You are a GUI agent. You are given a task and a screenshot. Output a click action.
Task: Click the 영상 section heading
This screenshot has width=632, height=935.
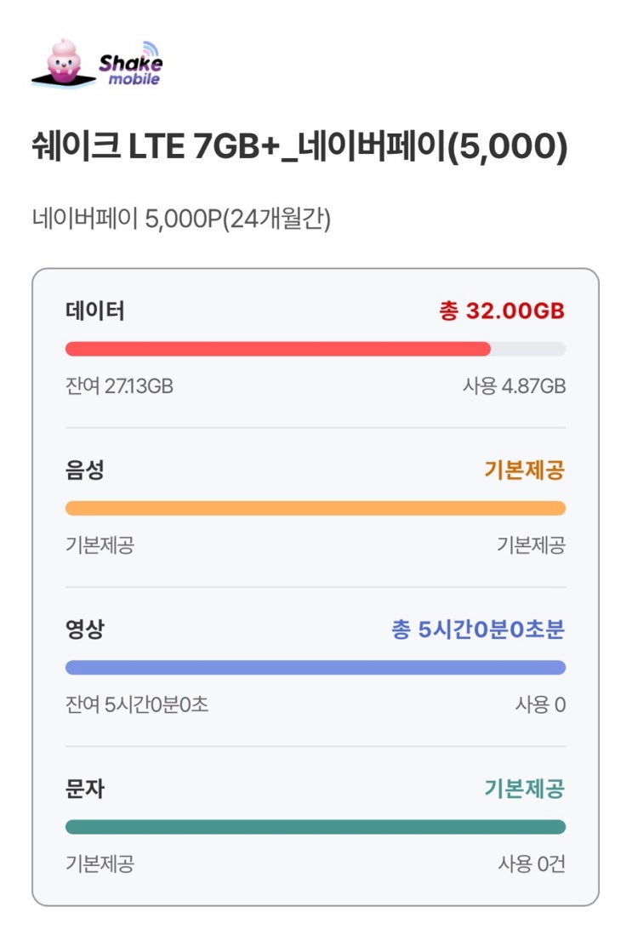[84, 630]
